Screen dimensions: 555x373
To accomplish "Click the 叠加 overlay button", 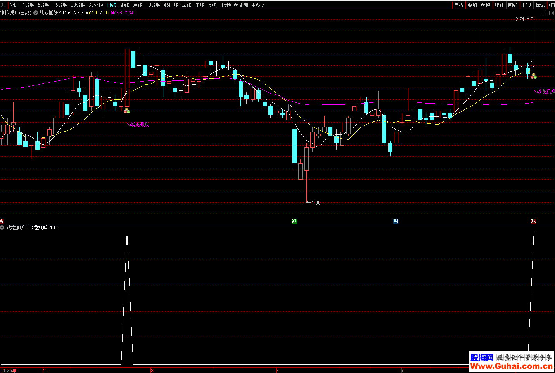I will 472,5.
